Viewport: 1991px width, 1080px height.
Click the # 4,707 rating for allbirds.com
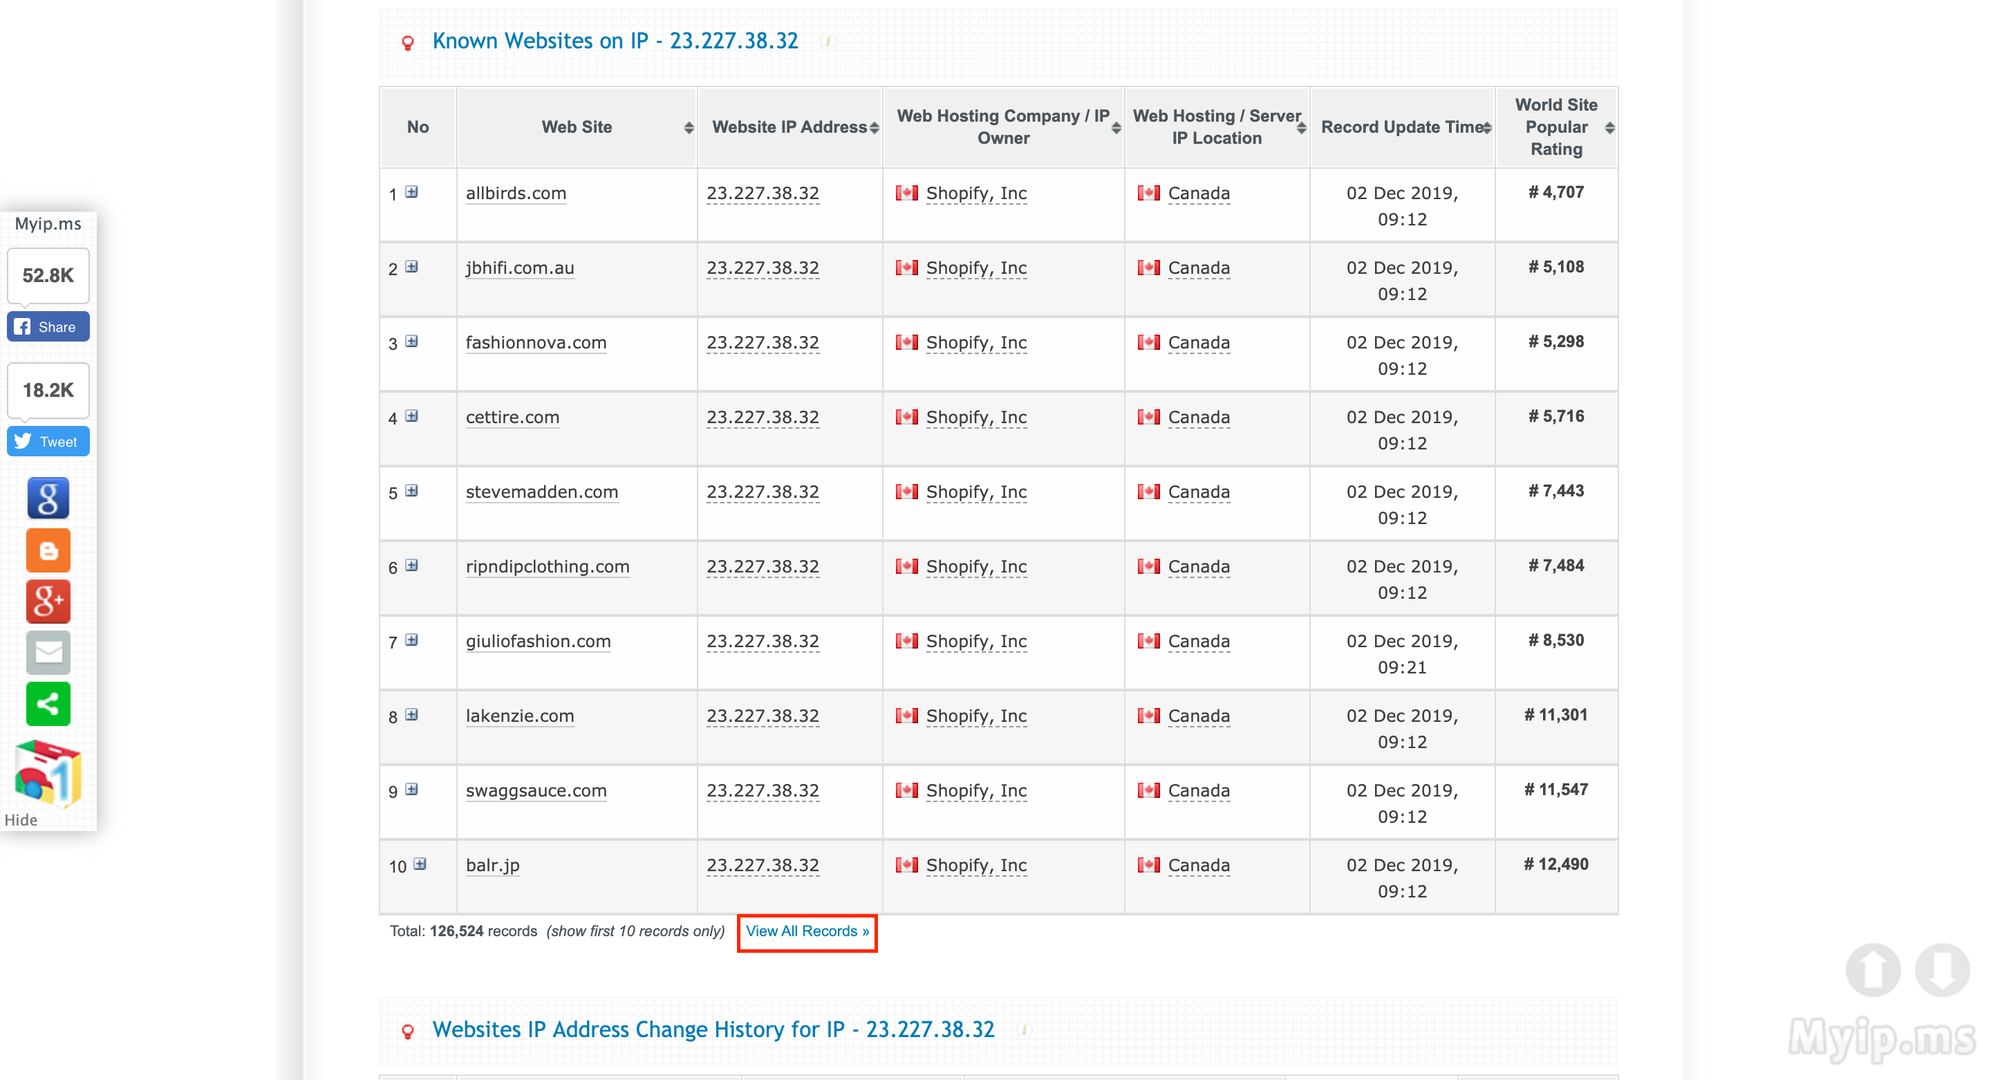1556,192
